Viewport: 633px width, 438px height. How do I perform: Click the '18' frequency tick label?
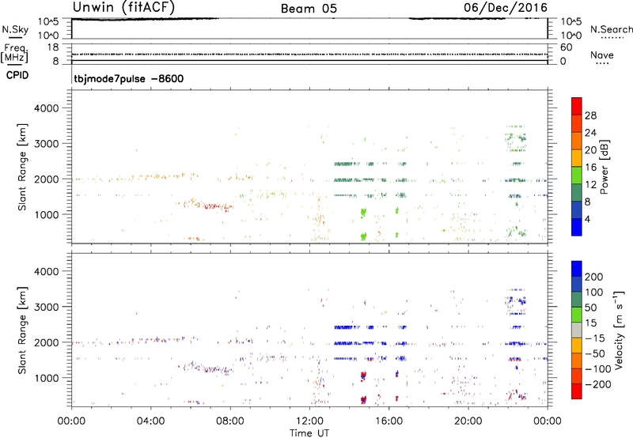pyautogui.click(x=53, y=47)
